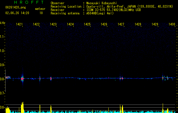Click observer name Masayuki Kobayashi

[x=102, y=3]
